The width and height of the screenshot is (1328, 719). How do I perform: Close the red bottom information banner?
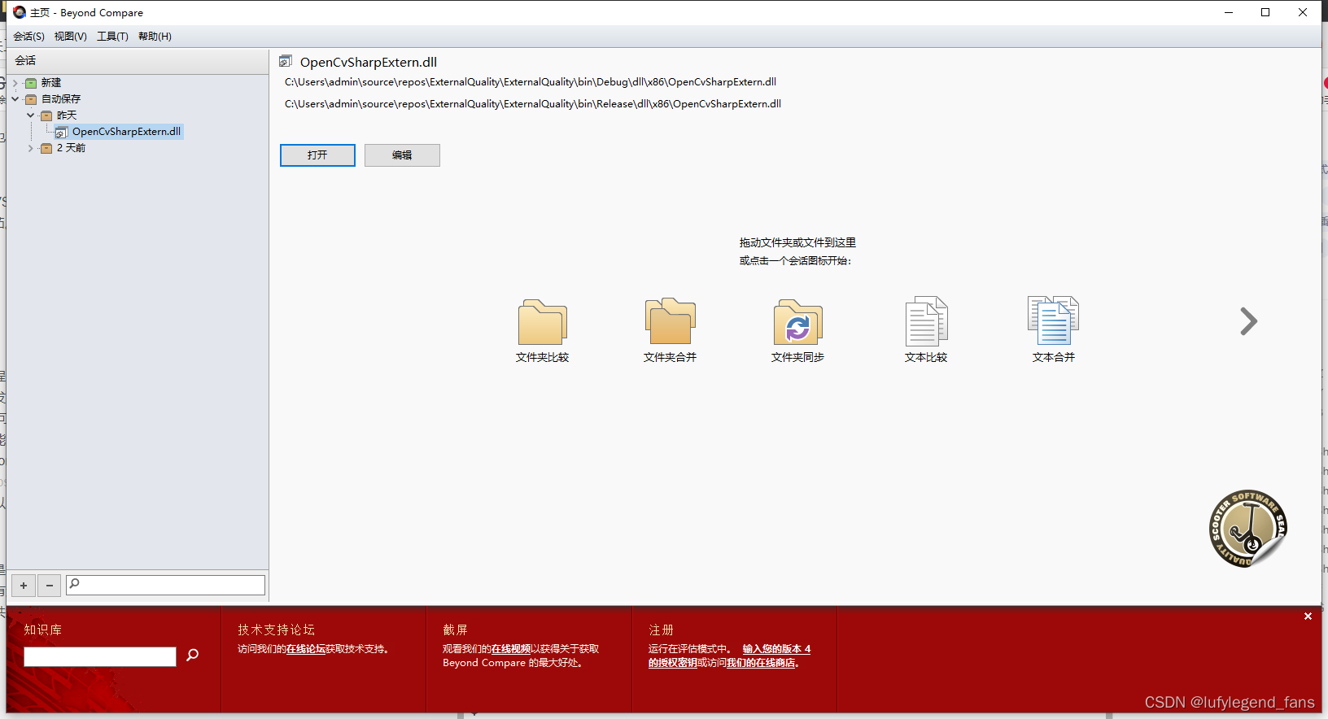[1308, 617]
